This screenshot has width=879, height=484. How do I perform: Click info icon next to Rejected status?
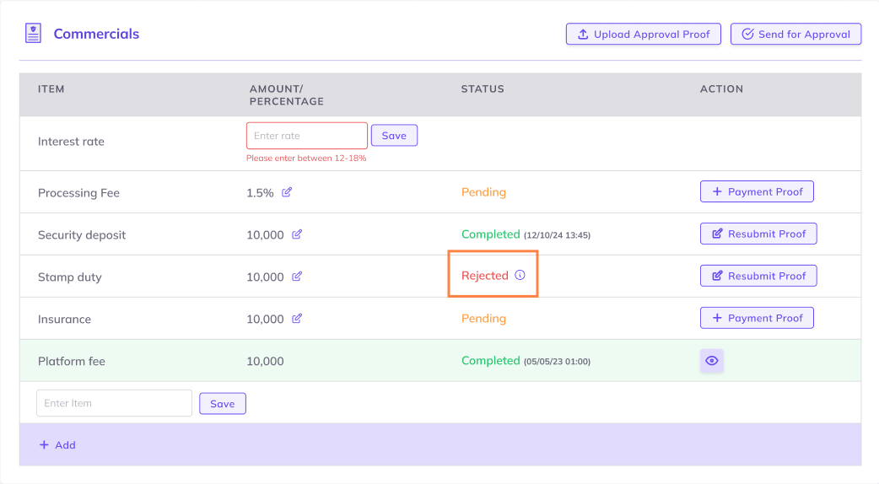(520, 276)
